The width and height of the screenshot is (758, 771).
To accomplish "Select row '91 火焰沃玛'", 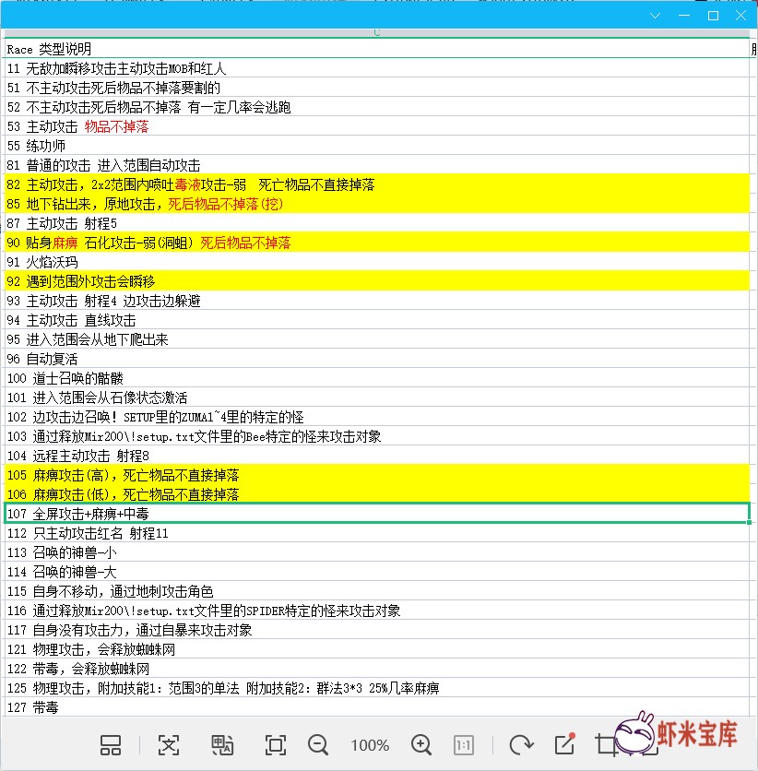I will tap(376, 262).
